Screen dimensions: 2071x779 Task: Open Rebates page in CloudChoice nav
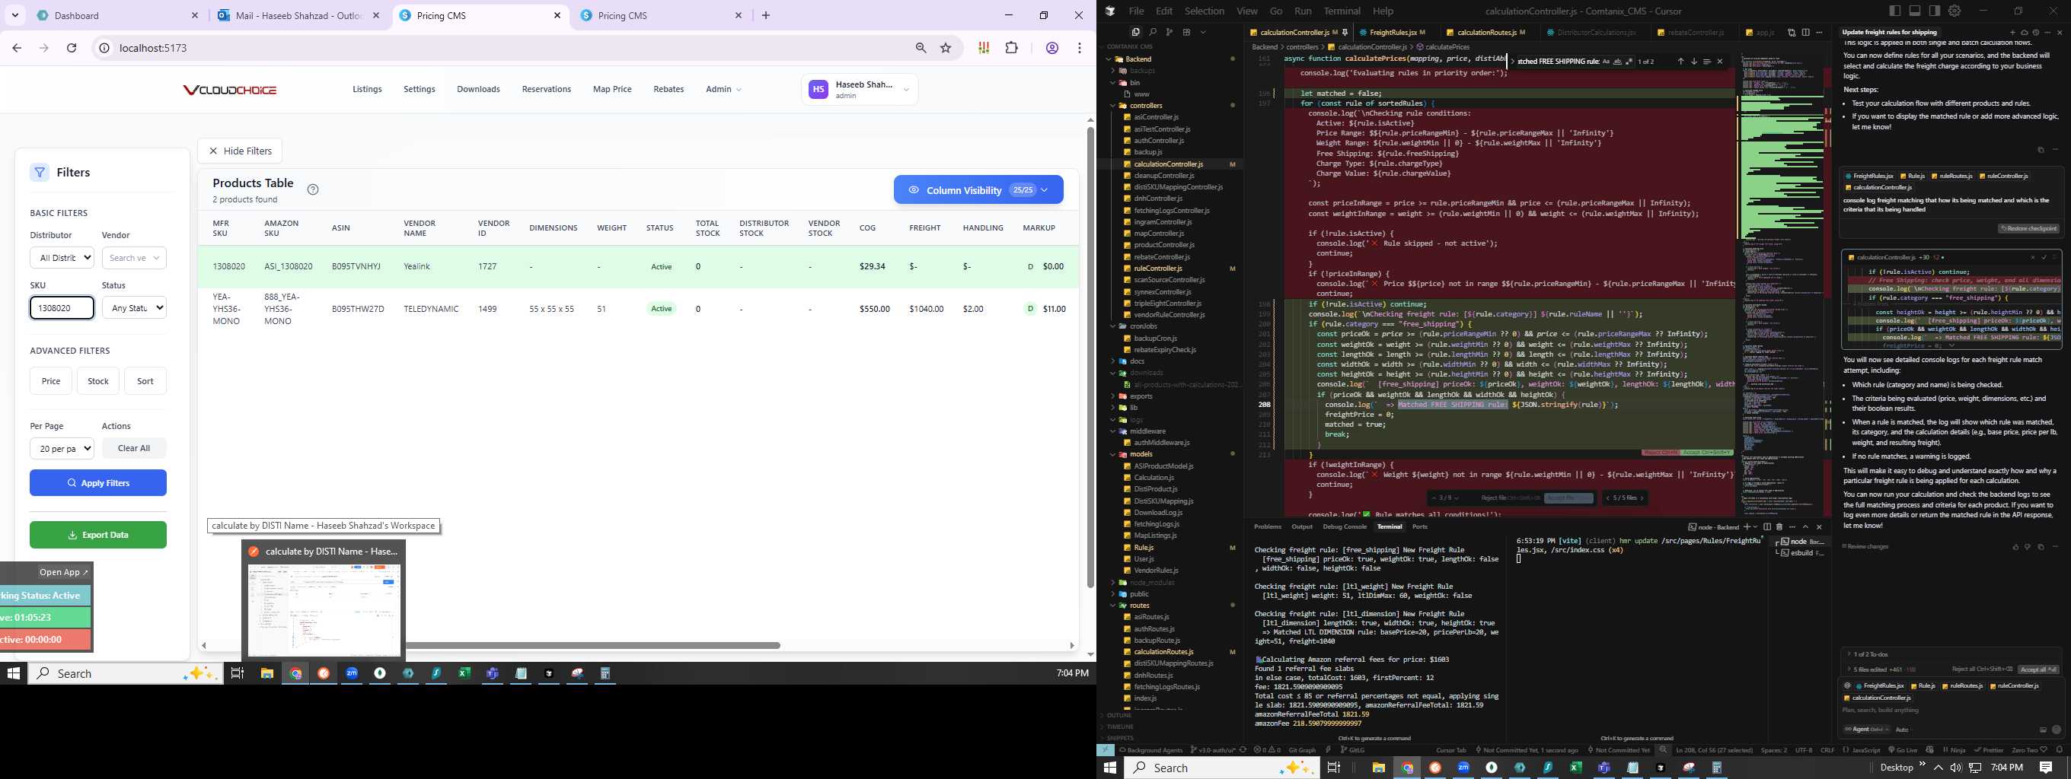[668, 89]
